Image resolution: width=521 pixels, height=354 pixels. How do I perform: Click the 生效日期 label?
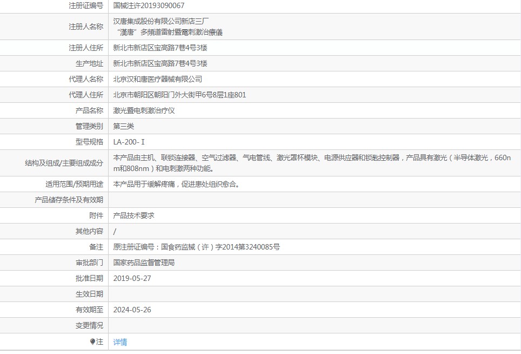pos(89,294)
